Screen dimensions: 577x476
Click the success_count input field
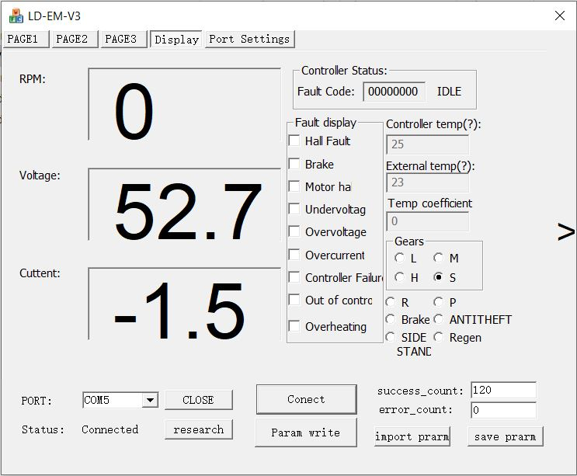click(502, 391)
